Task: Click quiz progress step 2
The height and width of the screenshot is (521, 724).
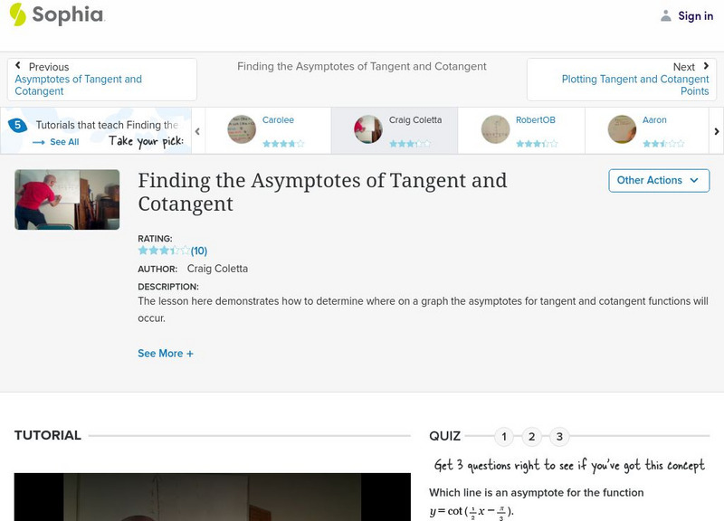Action: 531,436
